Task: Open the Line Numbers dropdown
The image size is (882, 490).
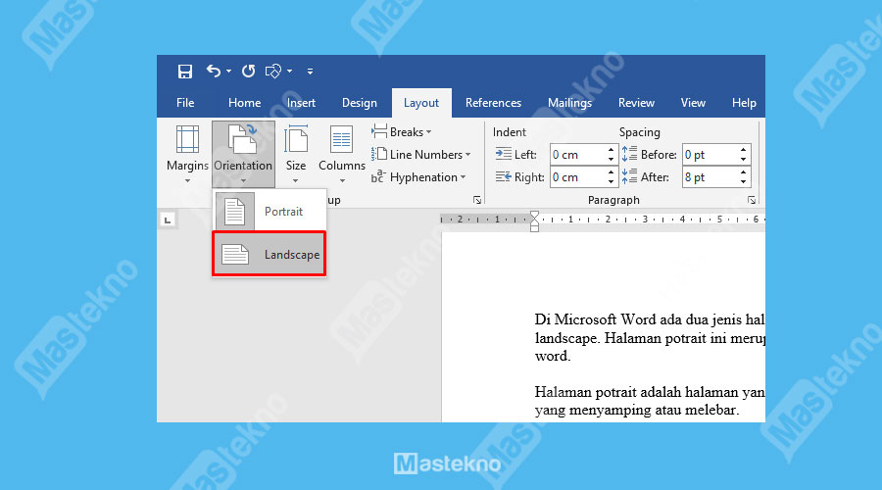Action: (420, 155)
